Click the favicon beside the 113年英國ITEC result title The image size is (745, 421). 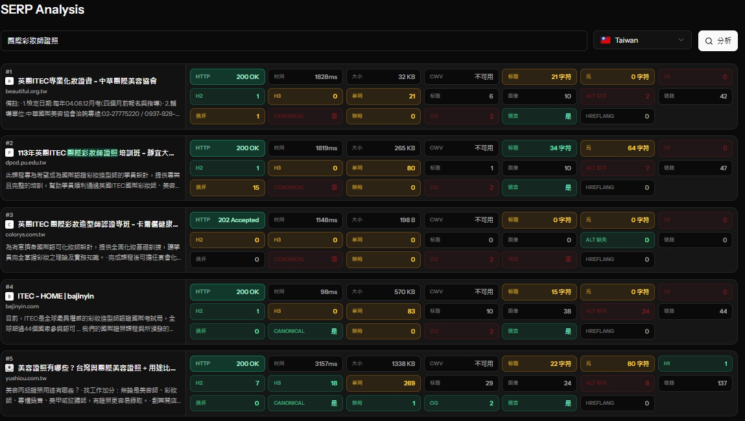9,153
